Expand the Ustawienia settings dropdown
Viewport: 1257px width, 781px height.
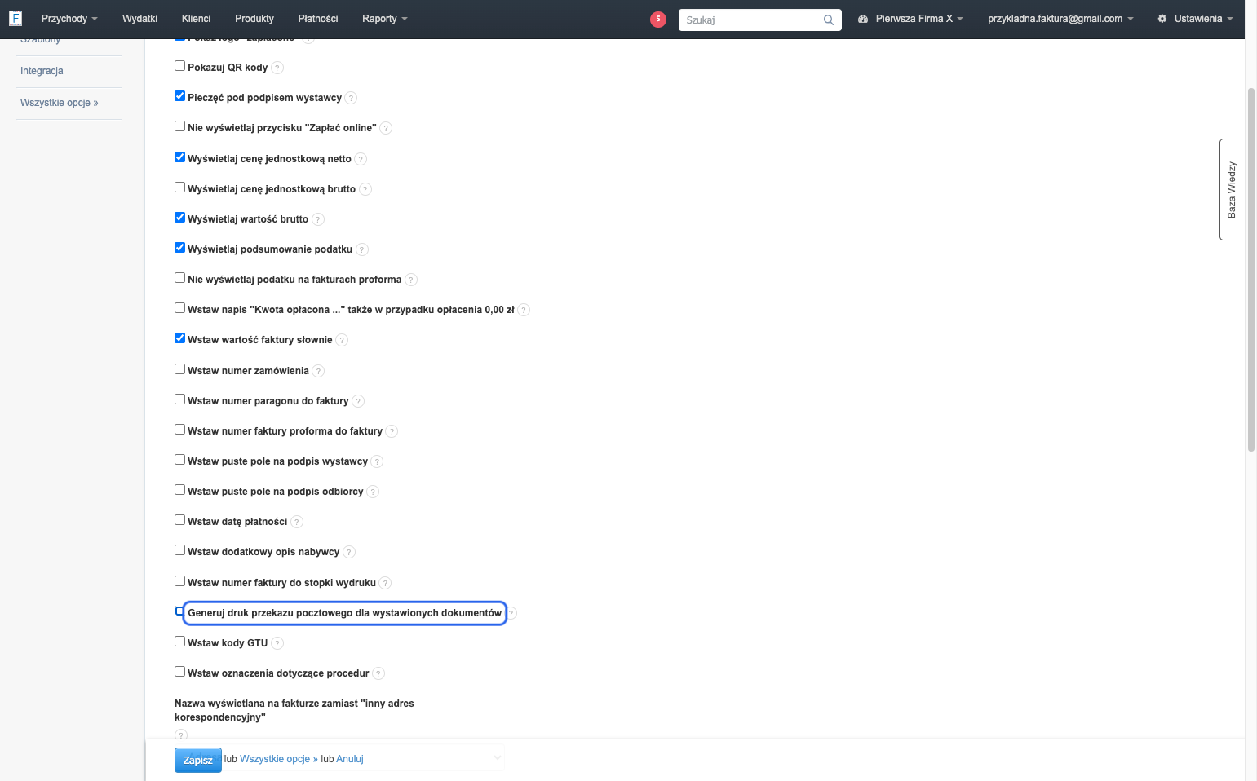click(1195, 19)
